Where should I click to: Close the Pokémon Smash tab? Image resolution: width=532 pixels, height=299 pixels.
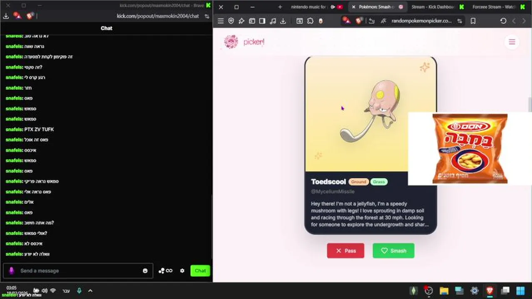pyautogui.click(x=353, y=7)
